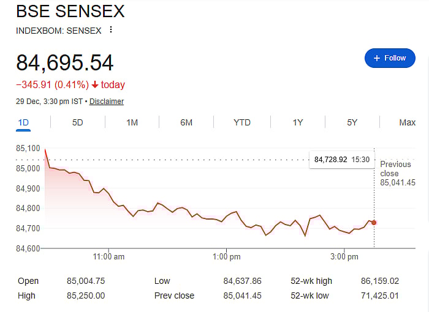Switch to the 1M chart range
Image resolution: width=429 pixels, height=312 pixels.
132,122
